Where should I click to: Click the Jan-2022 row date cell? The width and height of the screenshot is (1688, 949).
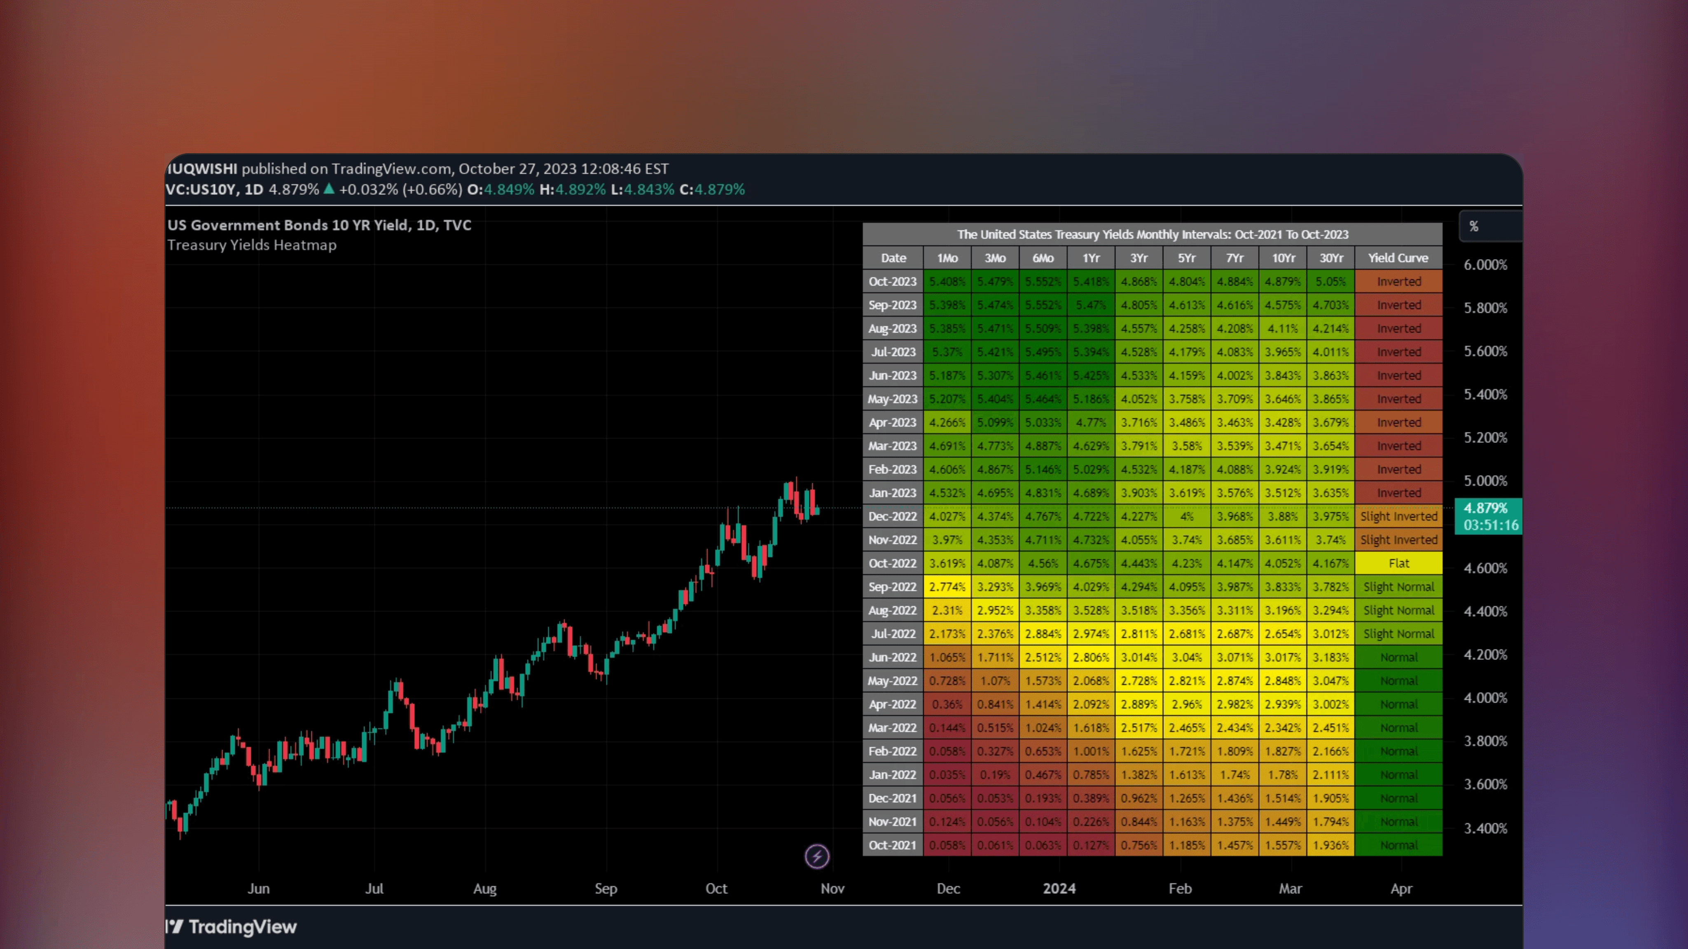pyautogui.click(x=893, y=774)
